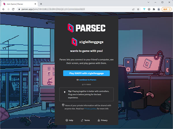Click the Parsec logo at the top of the card
Screen dimensions: 173x129
point(86,28)
